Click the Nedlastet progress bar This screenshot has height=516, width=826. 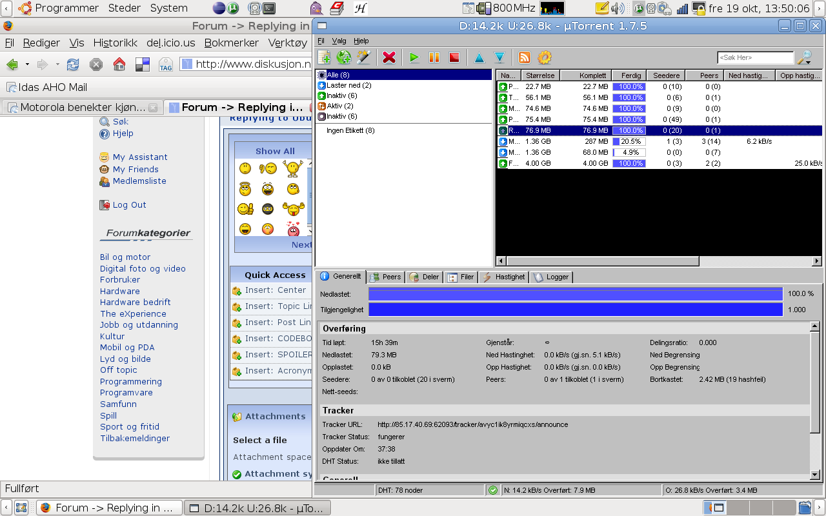coord(575,294)
